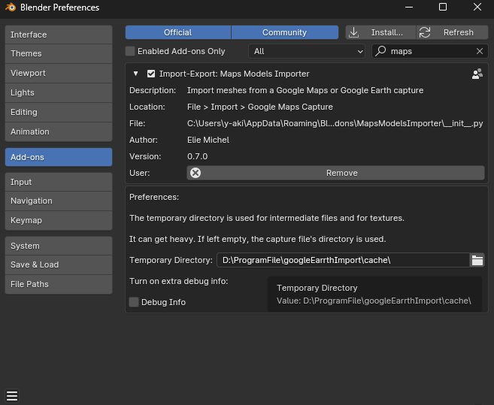Toggle Enabled Add-ons Only checkbox
The height and width of the screenshot is (405, 494).
(130, 51)
